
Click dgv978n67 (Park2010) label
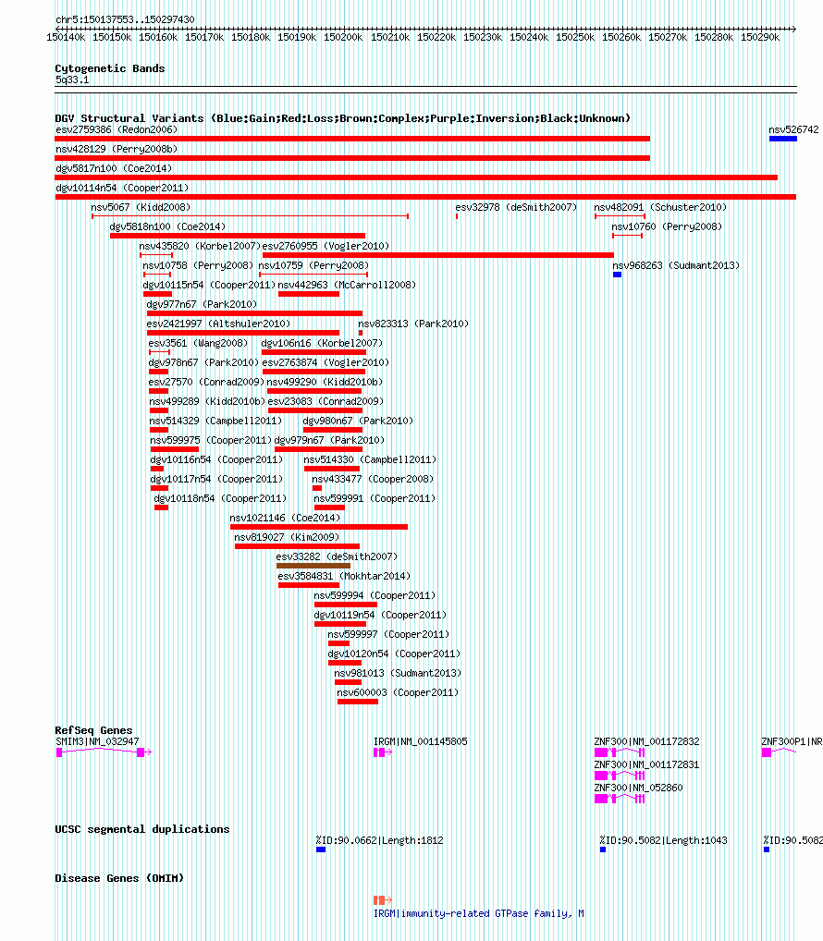[x=203, y=362]
